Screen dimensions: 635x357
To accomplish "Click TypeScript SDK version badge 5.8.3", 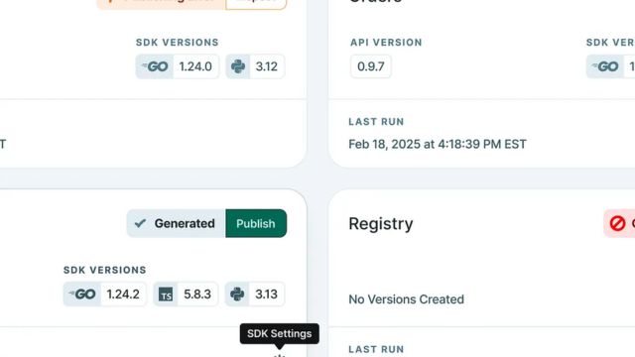I will coord(186,294).
